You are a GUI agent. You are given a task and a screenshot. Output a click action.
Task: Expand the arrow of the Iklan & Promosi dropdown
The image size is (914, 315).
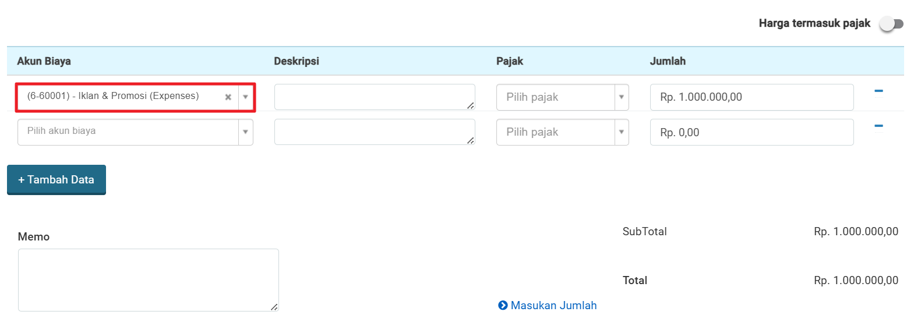click(245, 97)
